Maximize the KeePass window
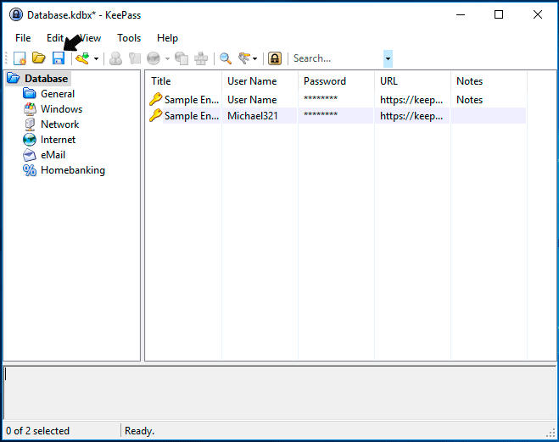 pyautogui.click(x=499, y=14)
